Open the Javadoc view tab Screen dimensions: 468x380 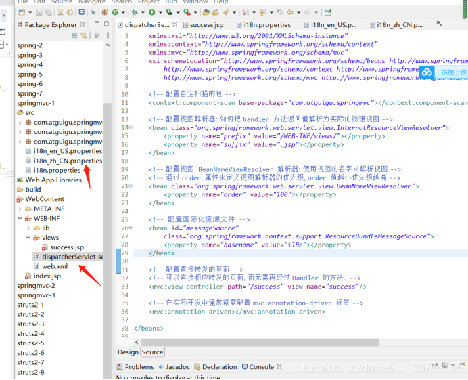coord(174,367)
